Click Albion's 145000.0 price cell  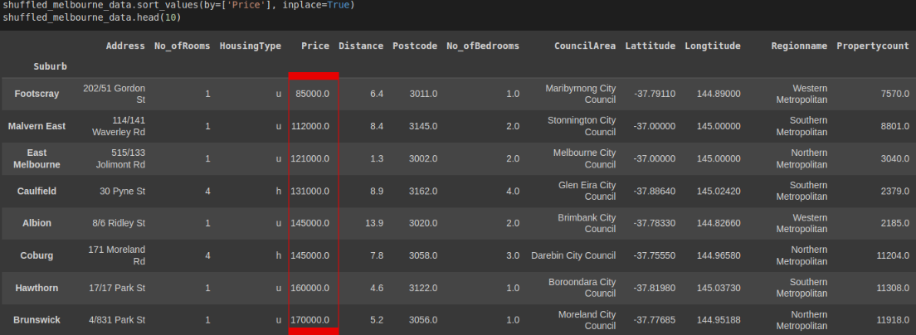click(309, 223)
